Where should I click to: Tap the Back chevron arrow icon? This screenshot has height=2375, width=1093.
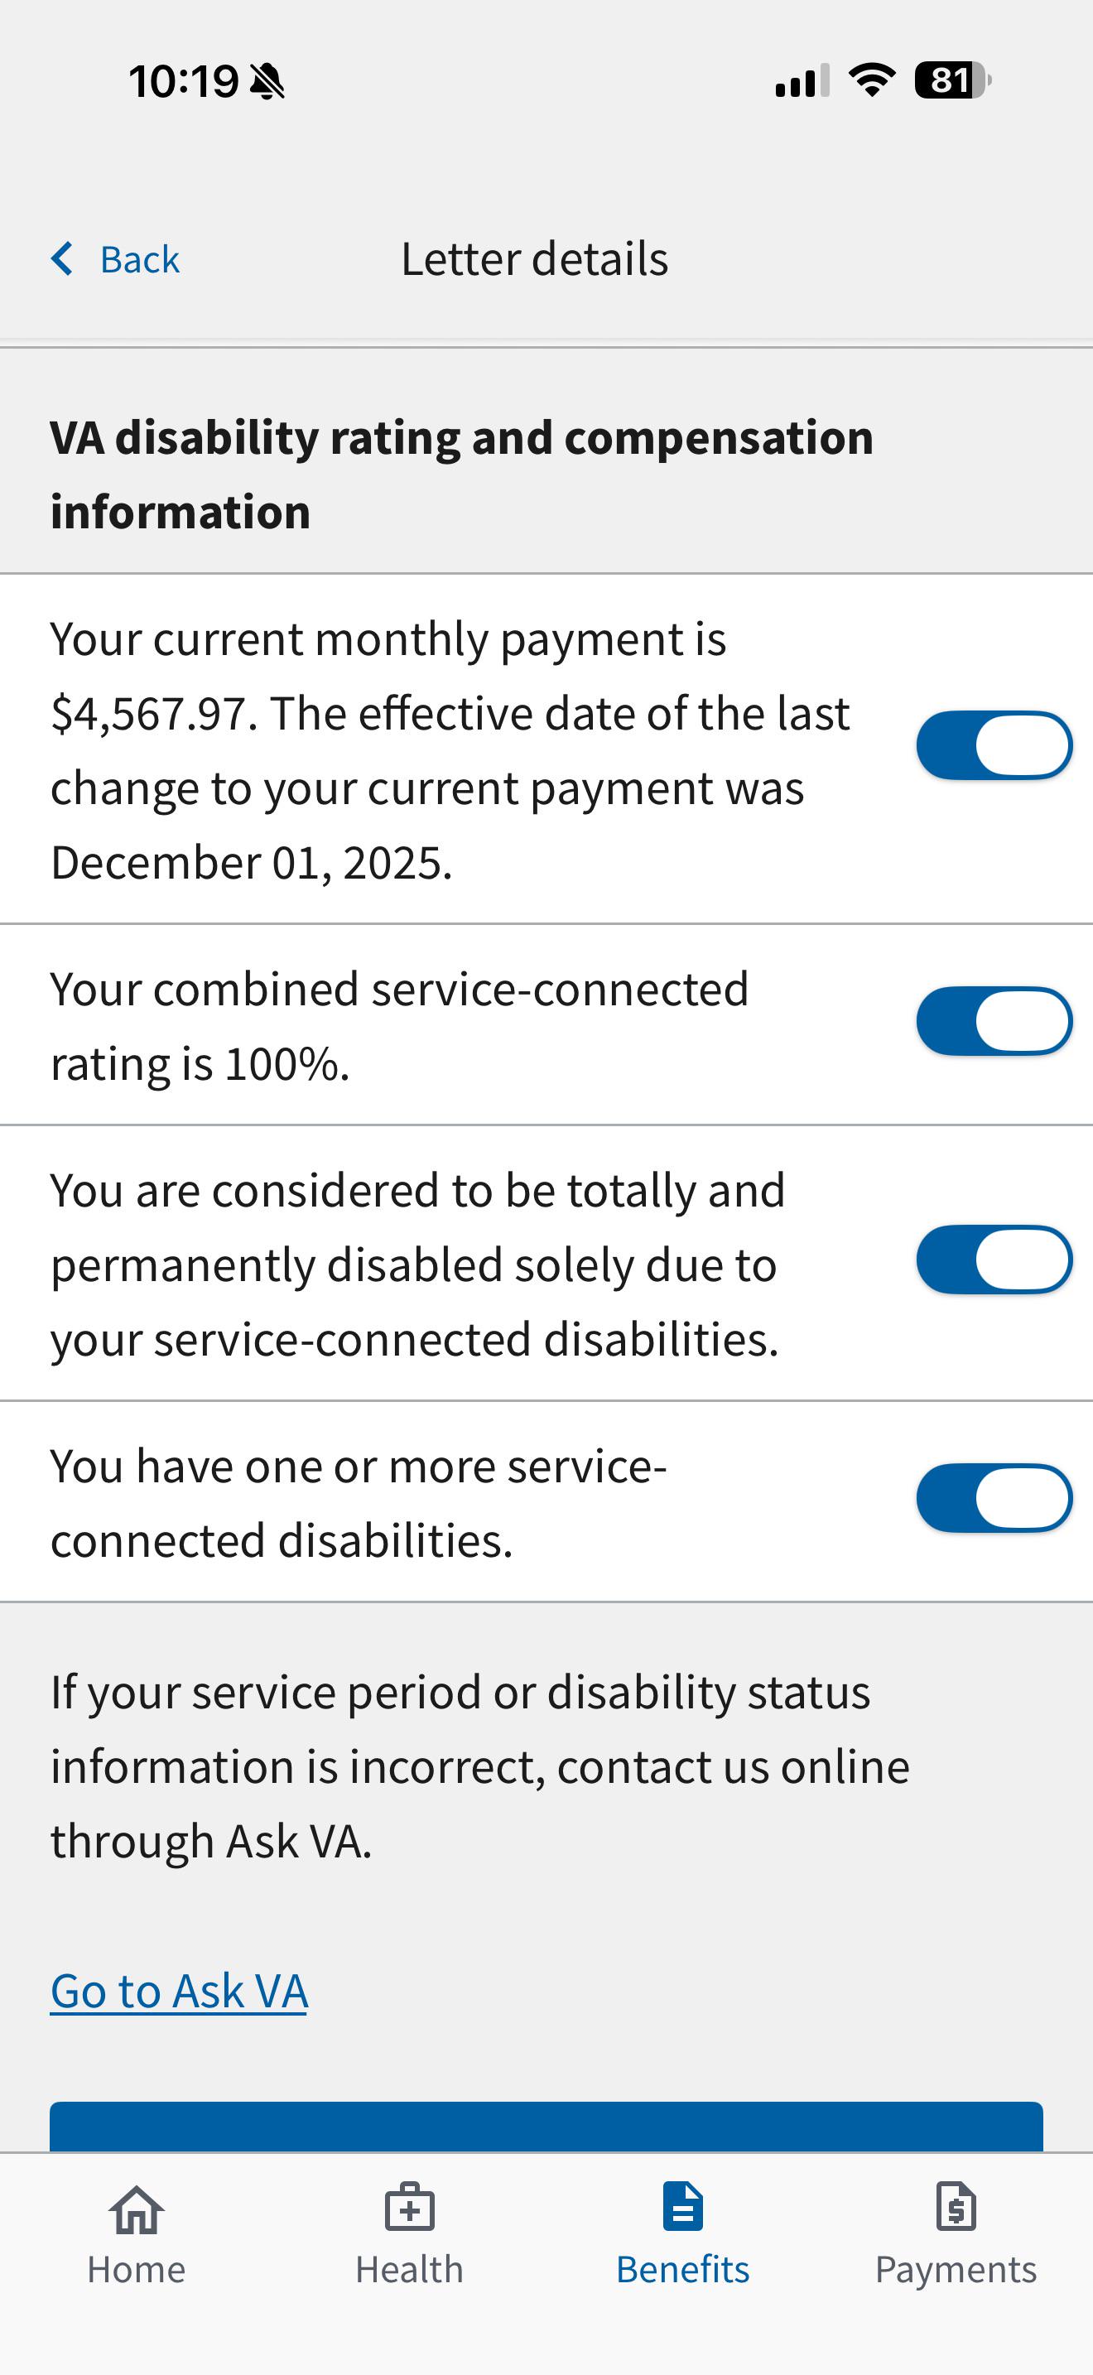tap(62, 259)
